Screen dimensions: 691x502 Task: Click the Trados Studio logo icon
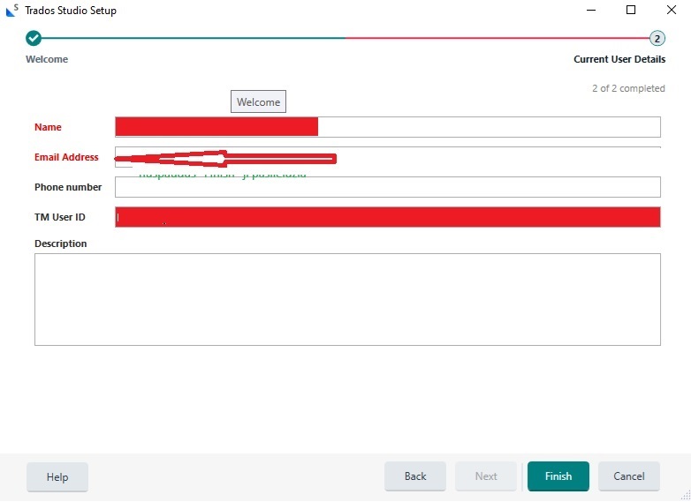pyautogui.click(x=11, y=10)
